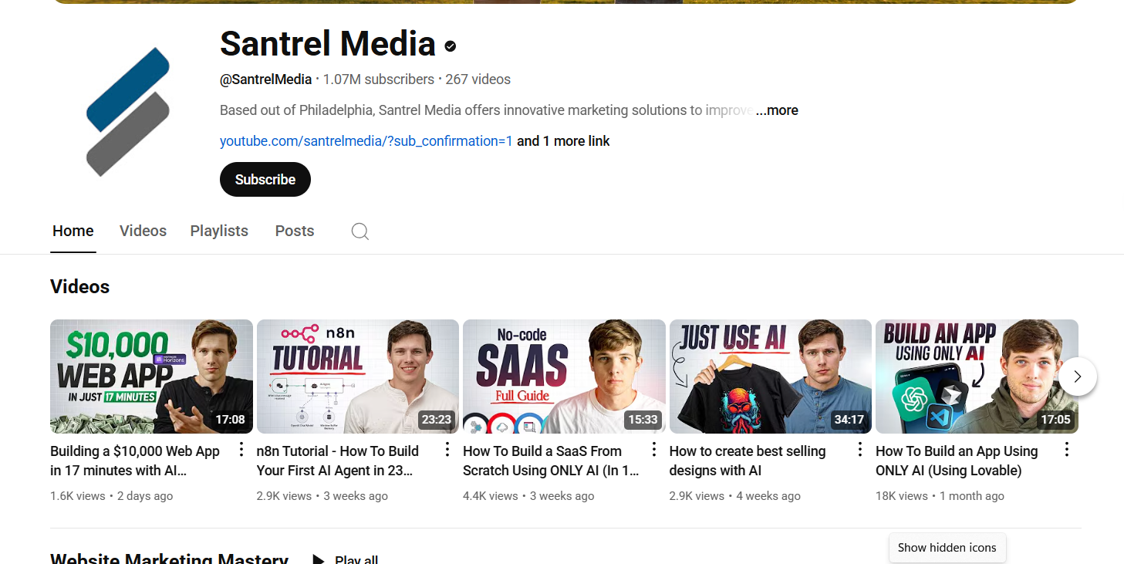Click the 17:05 duration badge
Image resolution: width=1124 pixels, height=564 pixels.
point(1055,420)
